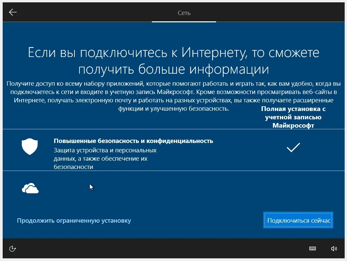Click the checkmark in security row

(x=293, y=148)
